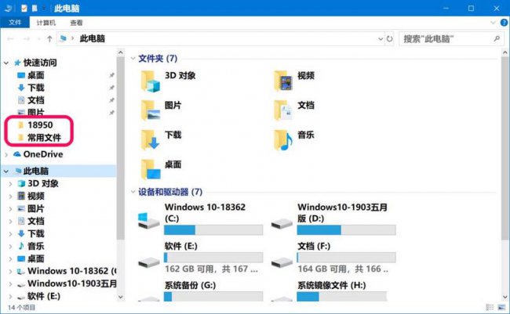Click the help question mark icon
Image resolution: width=510 pixels, height=314 pixels.
[504, 23]
